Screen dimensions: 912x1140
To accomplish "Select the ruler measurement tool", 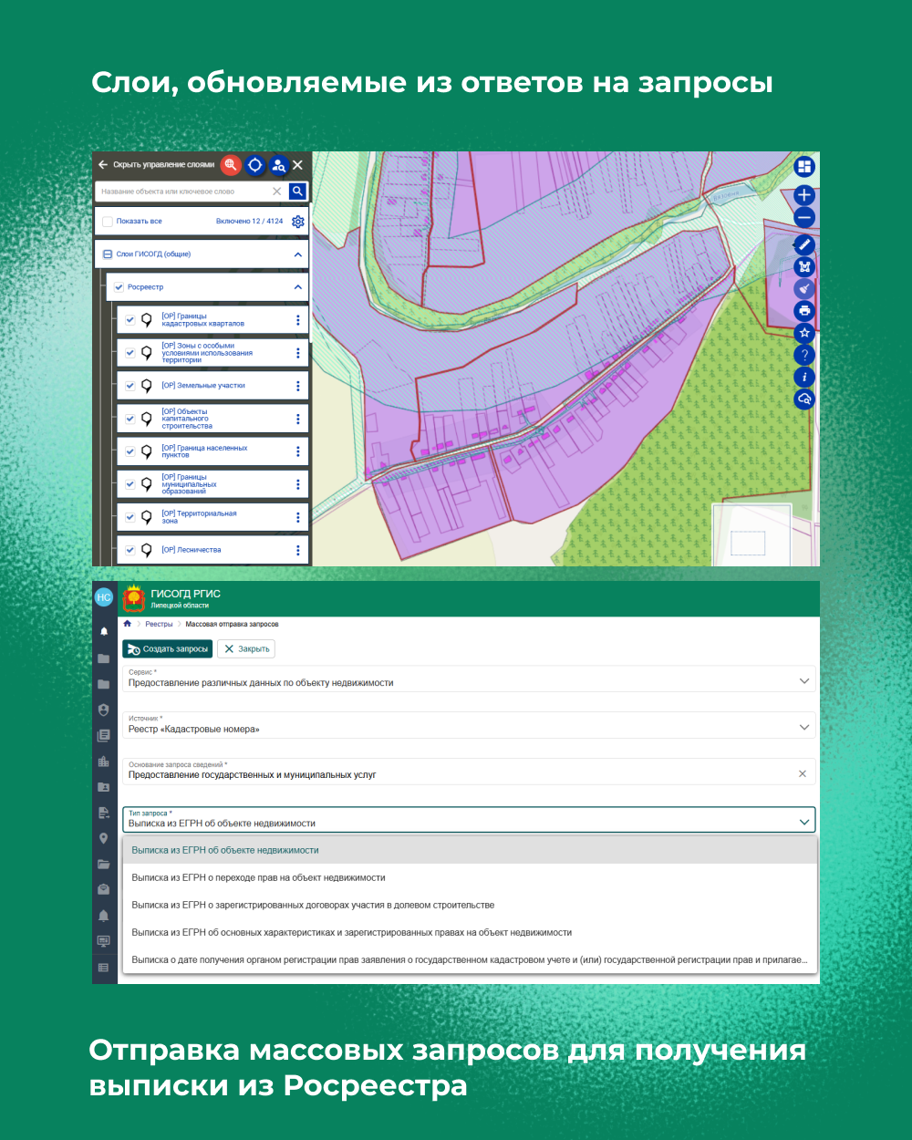I will pos(803,244).
